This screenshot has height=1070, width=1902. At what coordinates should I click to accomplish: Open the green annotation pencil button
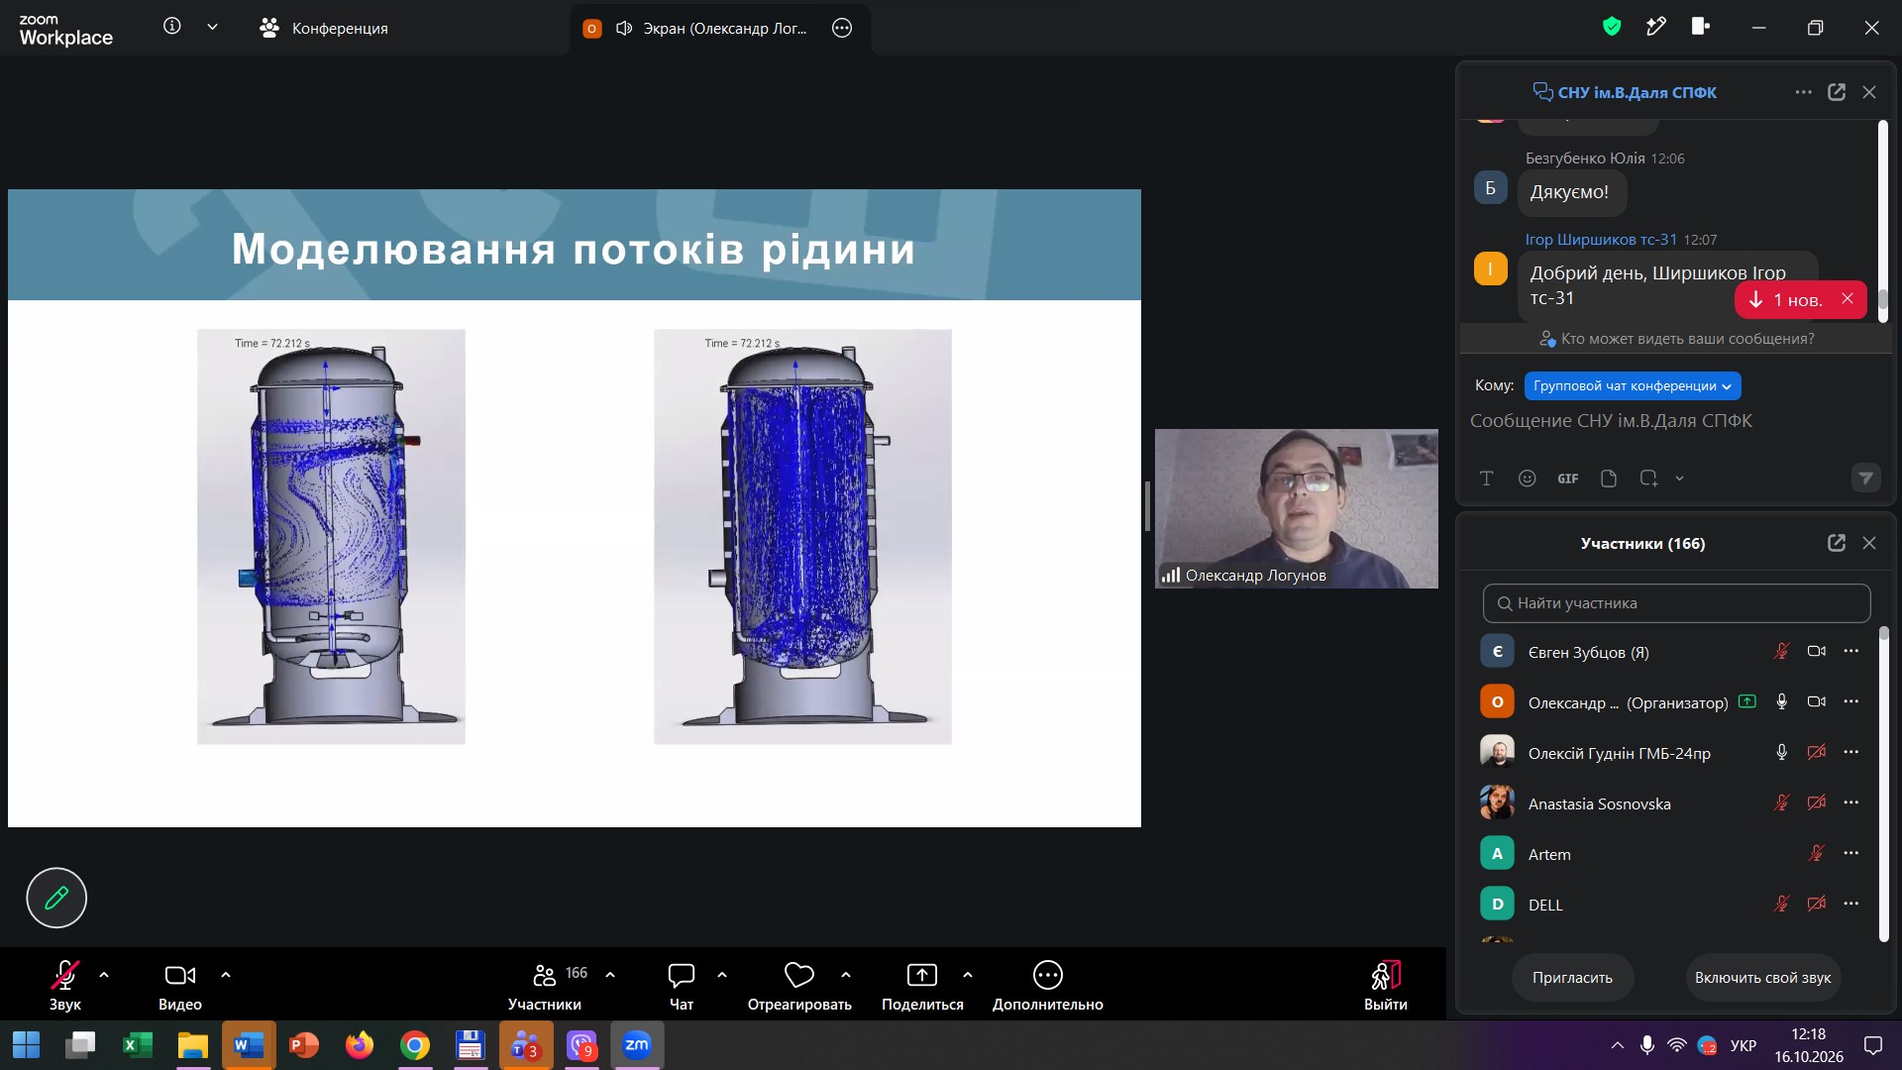click(56, 898)
